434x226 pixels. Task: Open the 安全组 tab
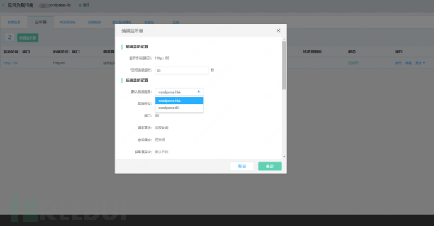pos(149,22)
